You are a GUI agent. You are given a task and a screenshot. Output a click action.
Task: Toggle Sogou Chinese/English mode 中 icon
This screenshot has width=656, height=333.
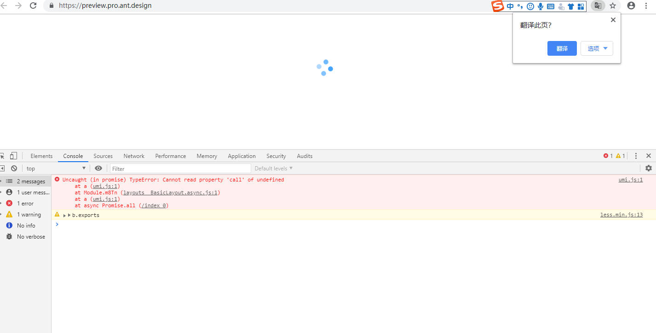click(510, 6)
